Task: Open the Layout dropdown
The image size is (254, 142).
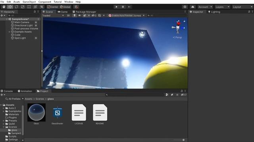Action: 242,7
